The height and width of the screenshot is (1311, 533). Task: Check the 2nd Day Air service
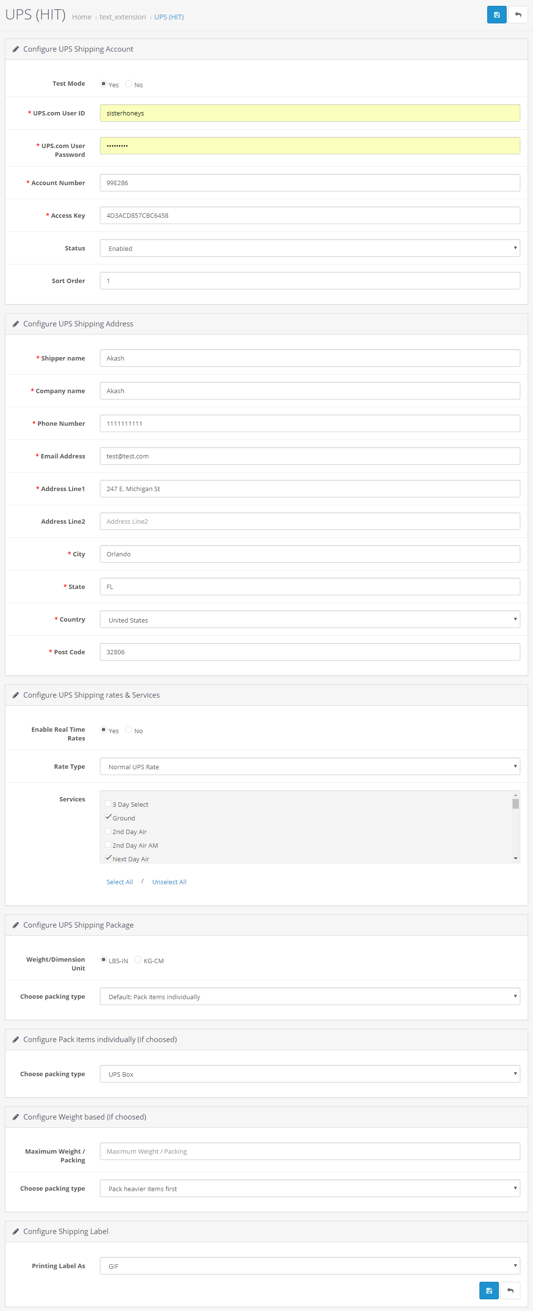pyautogui.click(x=108, y=831)
